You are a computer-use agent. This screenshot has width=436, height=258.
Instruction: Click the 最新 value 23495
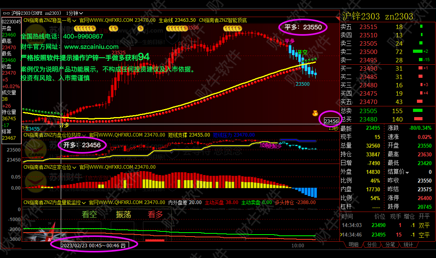click(x=373, y=128)
